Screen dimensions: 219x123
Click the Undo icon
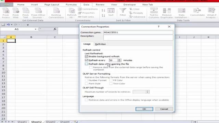(x=8, y=25)
